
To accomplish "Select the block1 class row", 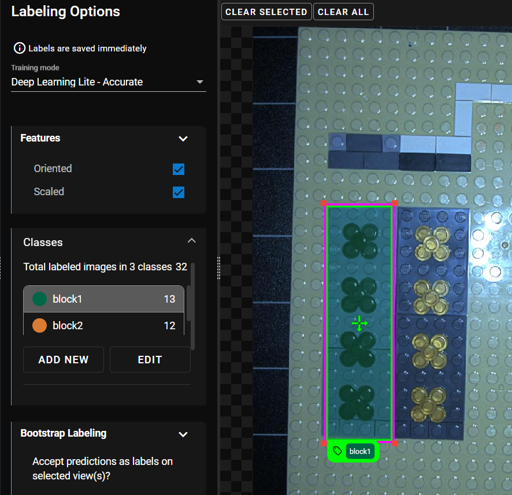I will pyautogui.click(x=103, y=299).
